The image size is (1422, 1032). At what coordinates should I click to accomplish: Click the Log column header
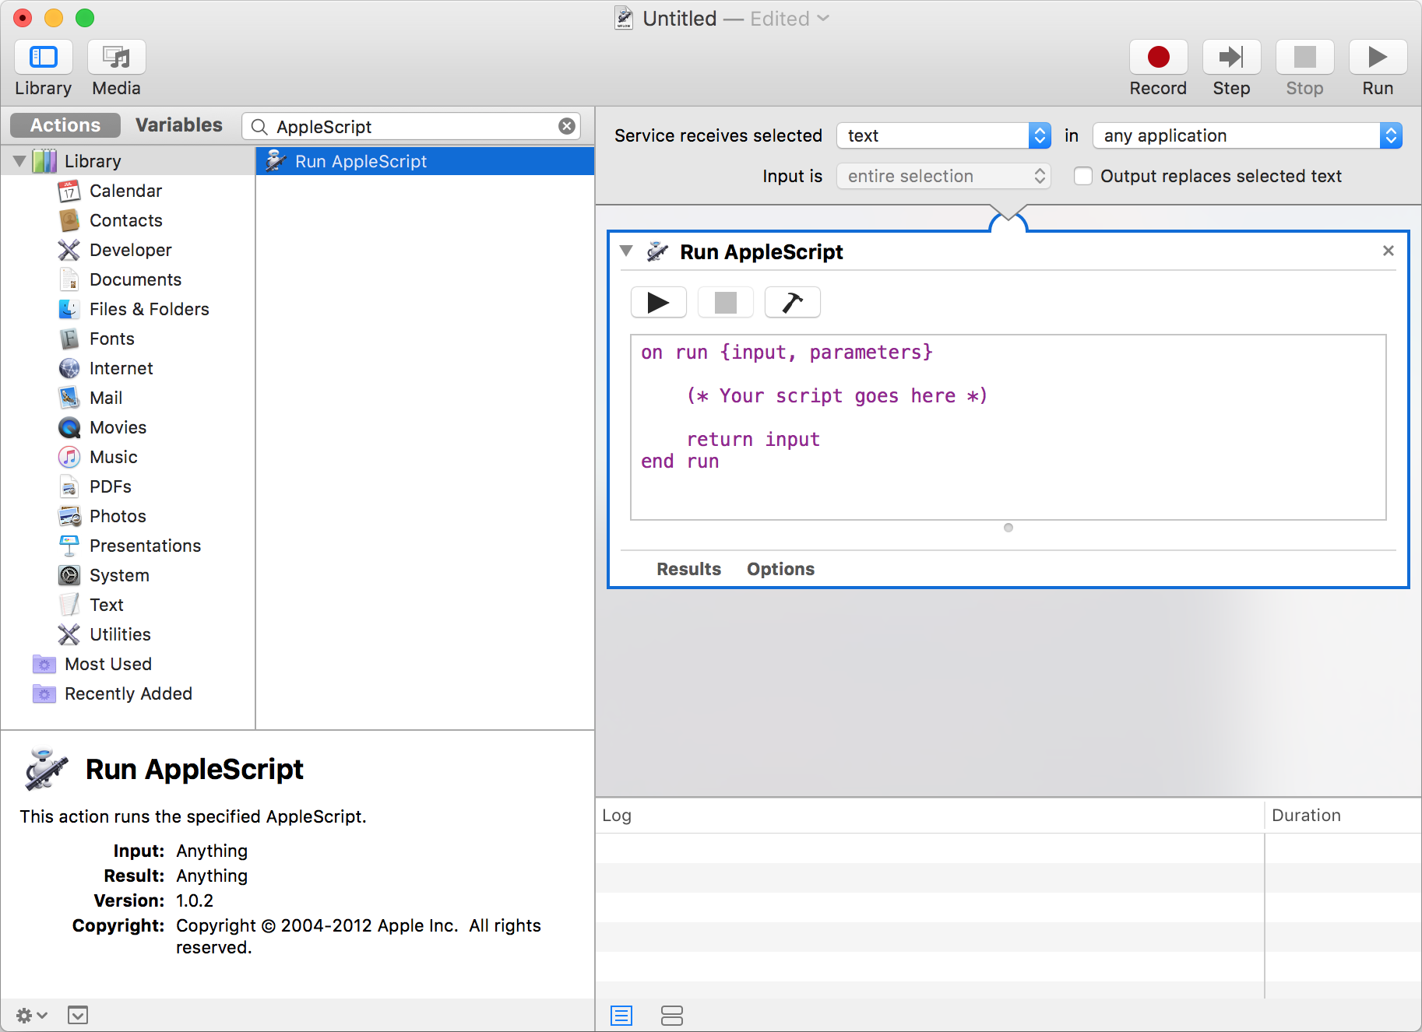pos(930,815)
